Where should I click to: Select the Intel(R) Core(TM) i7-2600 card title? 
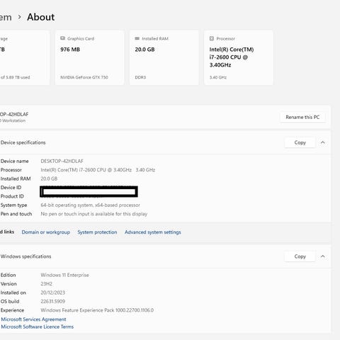[x=232, y=57]
